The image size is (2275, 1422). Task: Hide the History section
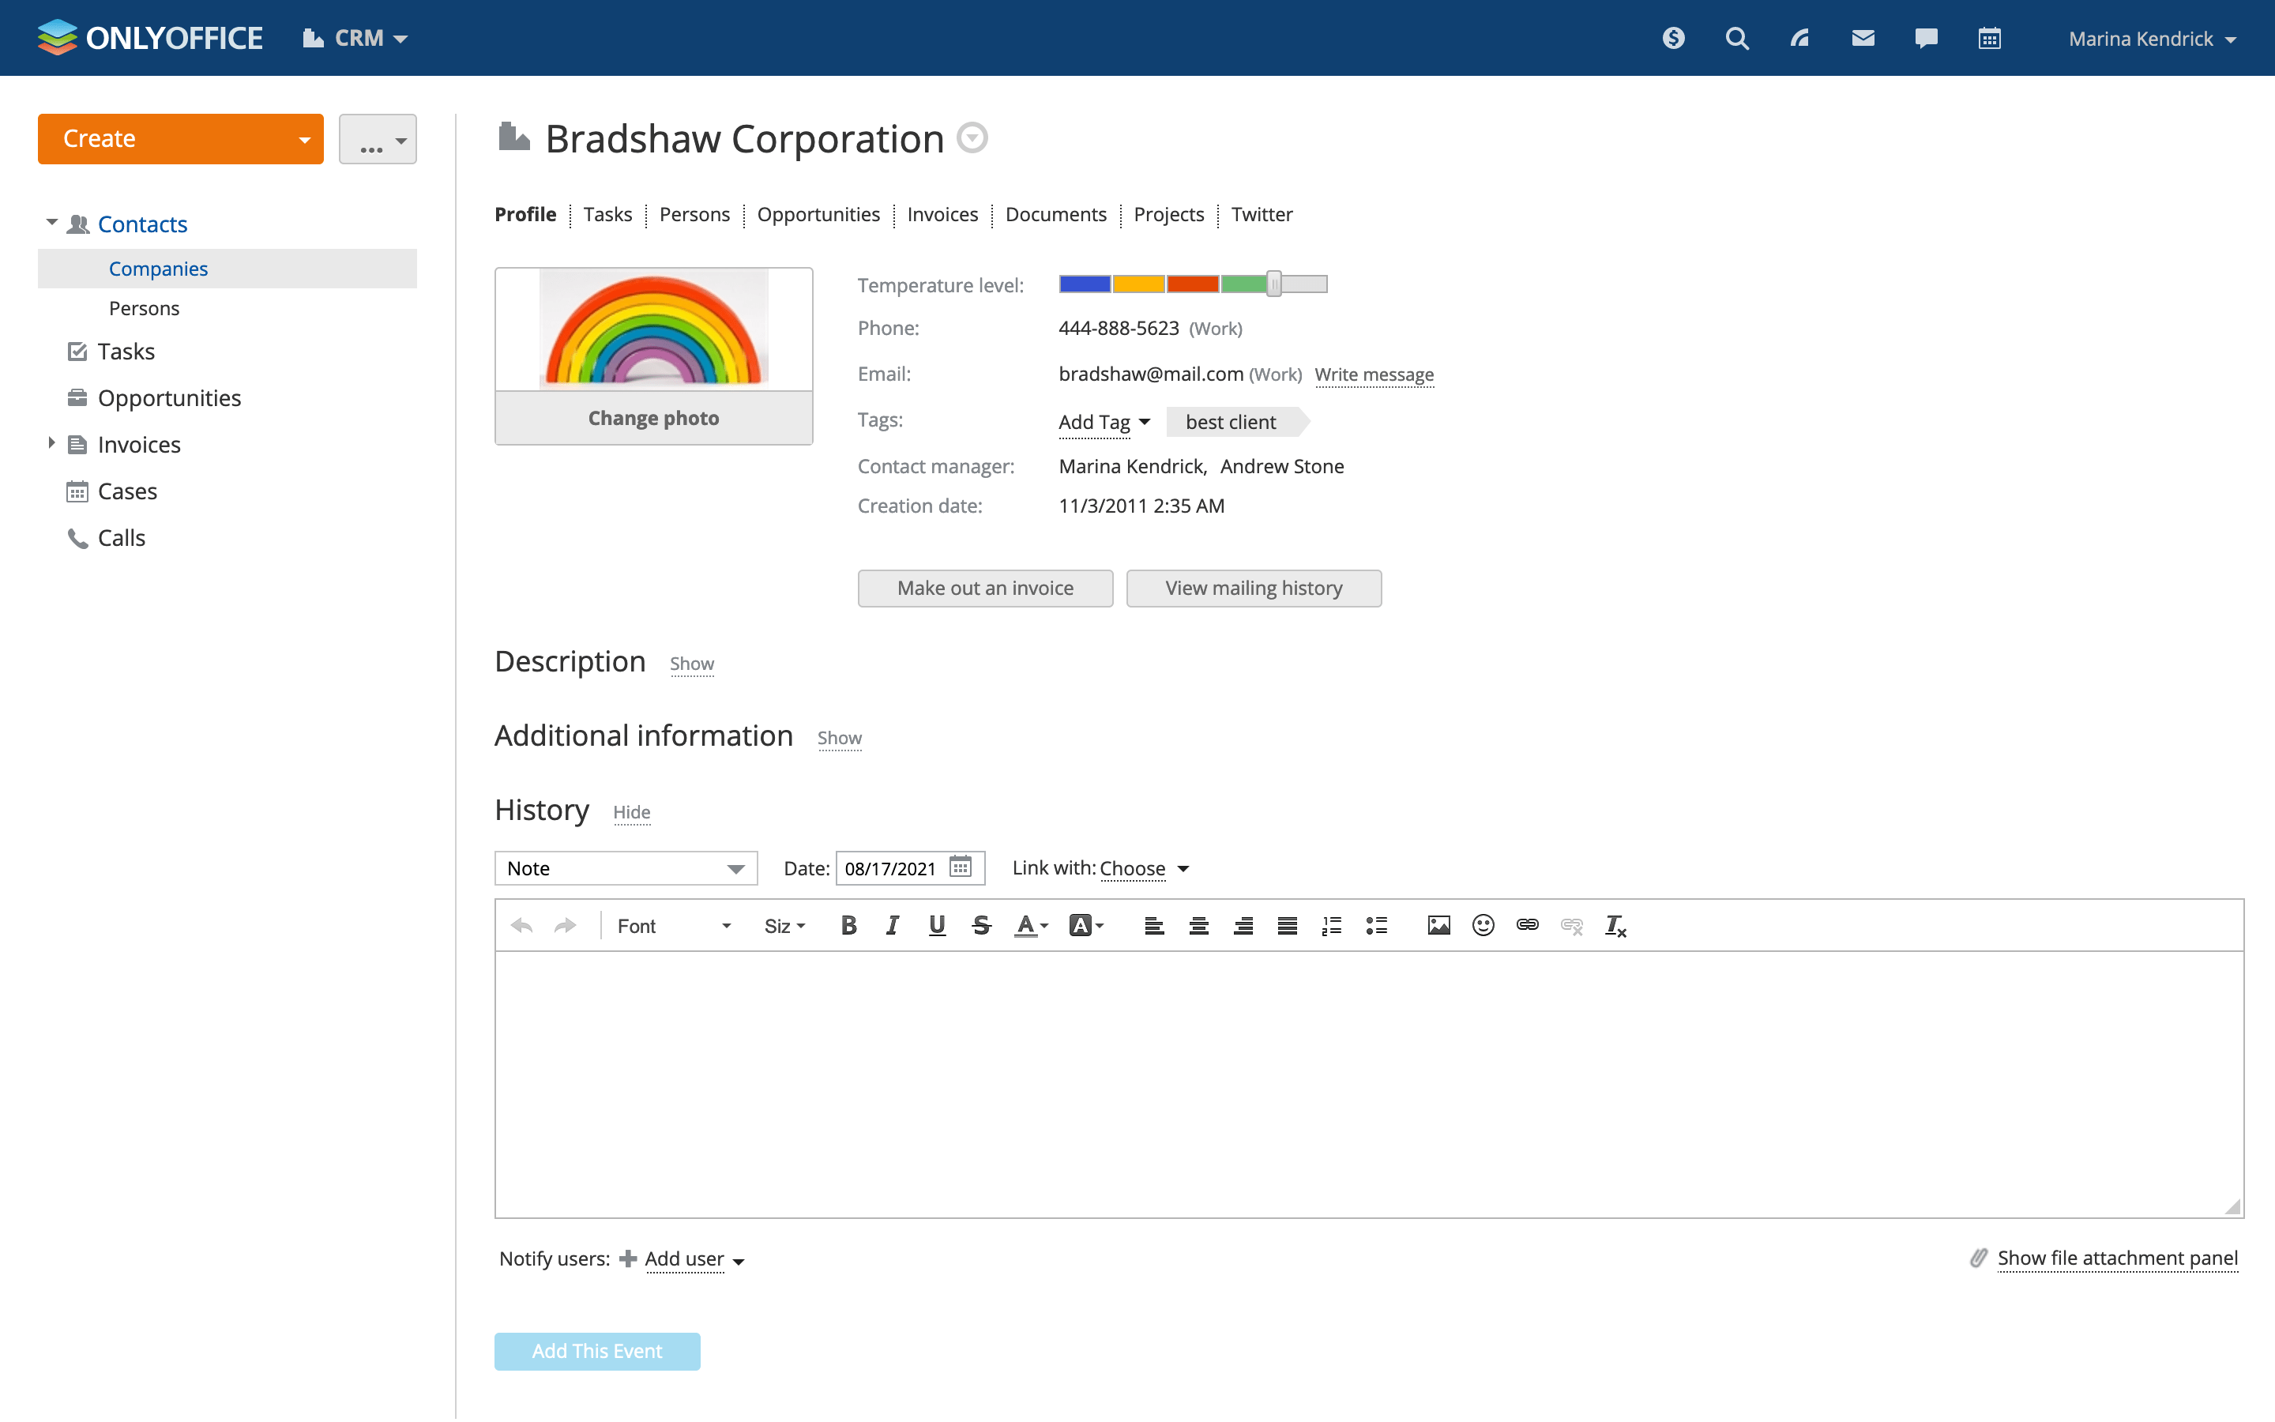click(631, 813)
